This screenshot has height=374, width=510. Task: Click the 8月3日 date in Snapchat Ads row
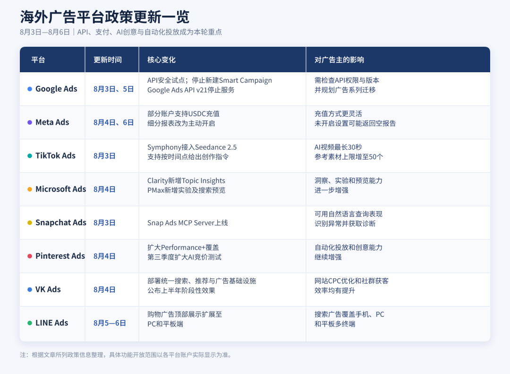click(104, 223)
